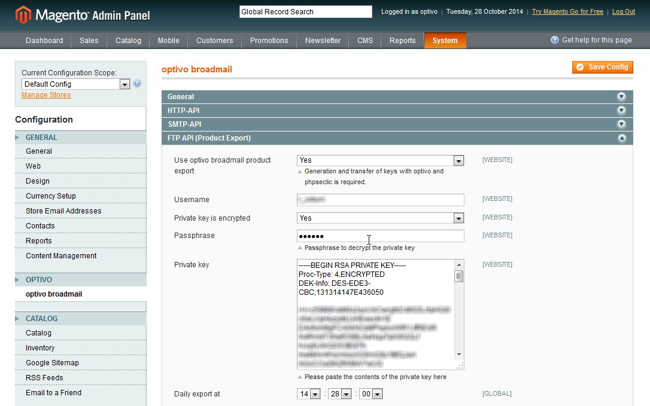Click 'Tuesday, 28 October 2014' date text
Screen dimensions: 650x406
(485, 11)
